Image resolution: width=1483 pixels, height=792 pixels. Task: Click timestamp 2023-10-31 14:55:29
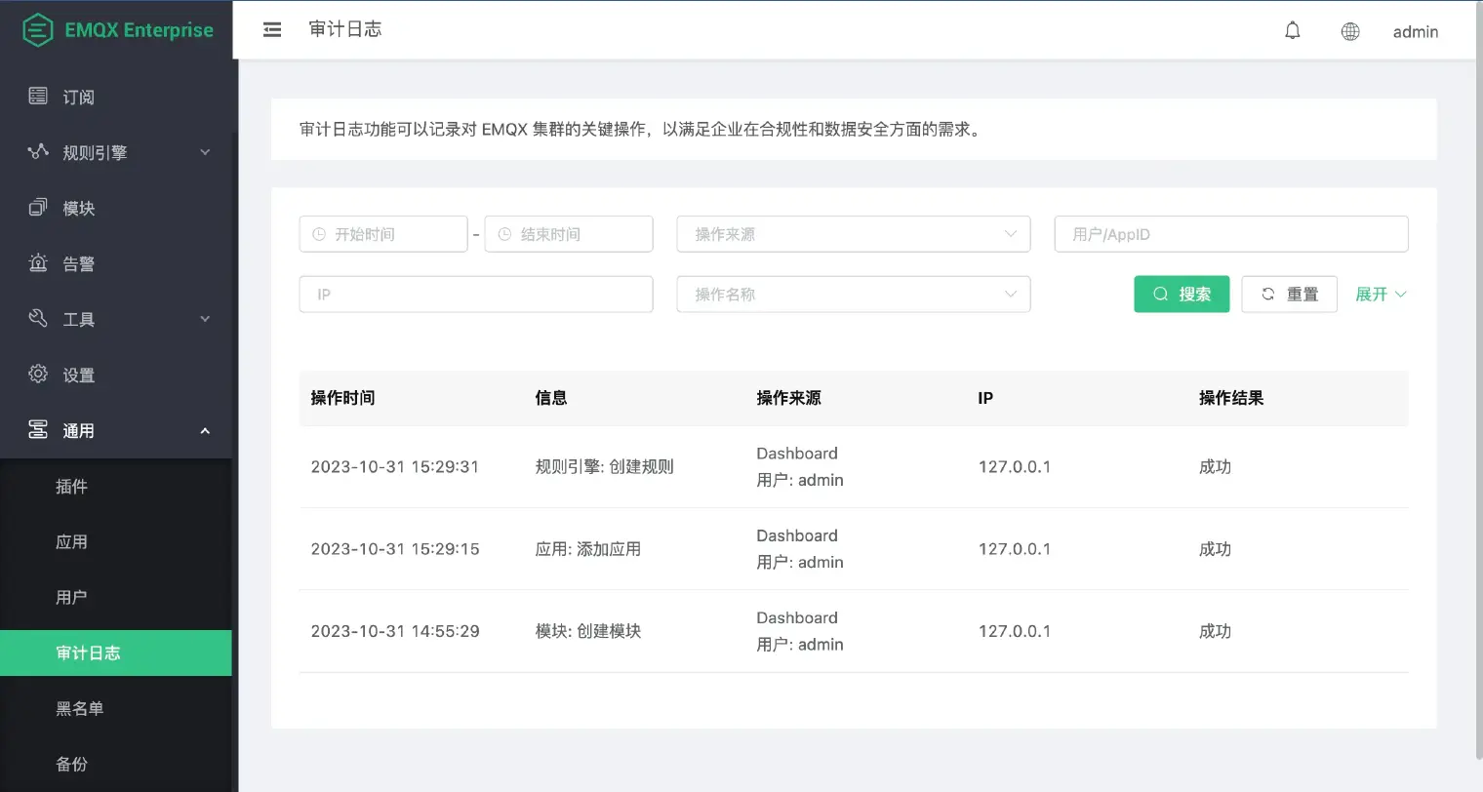pos(395,631)
